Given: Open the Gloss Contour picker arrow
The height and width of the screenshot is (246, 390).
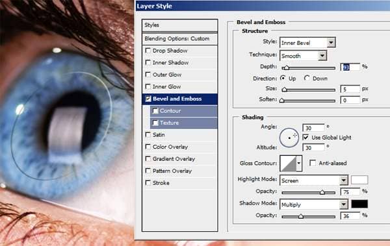Looking at the screenshot, I should pos(299,164).
